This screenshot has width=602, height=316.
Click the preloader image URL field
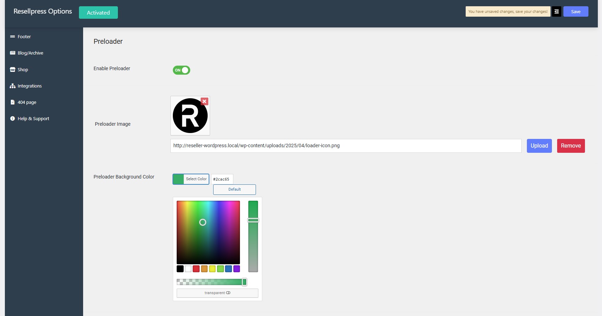pyautogui.click(x=346, y=146)
